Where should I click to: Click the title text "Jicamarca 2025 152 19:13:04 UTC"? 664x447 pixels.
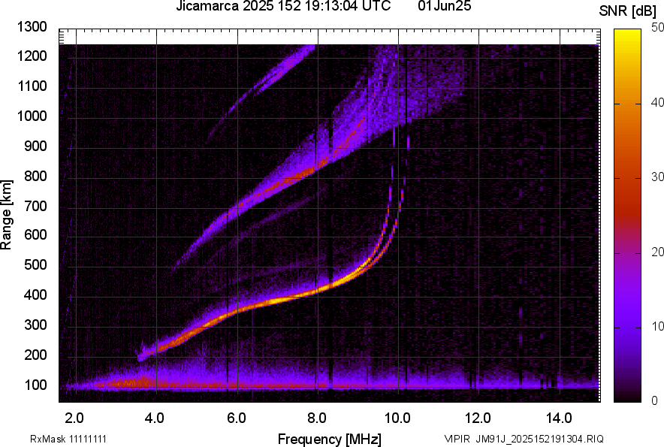point(283,5)
